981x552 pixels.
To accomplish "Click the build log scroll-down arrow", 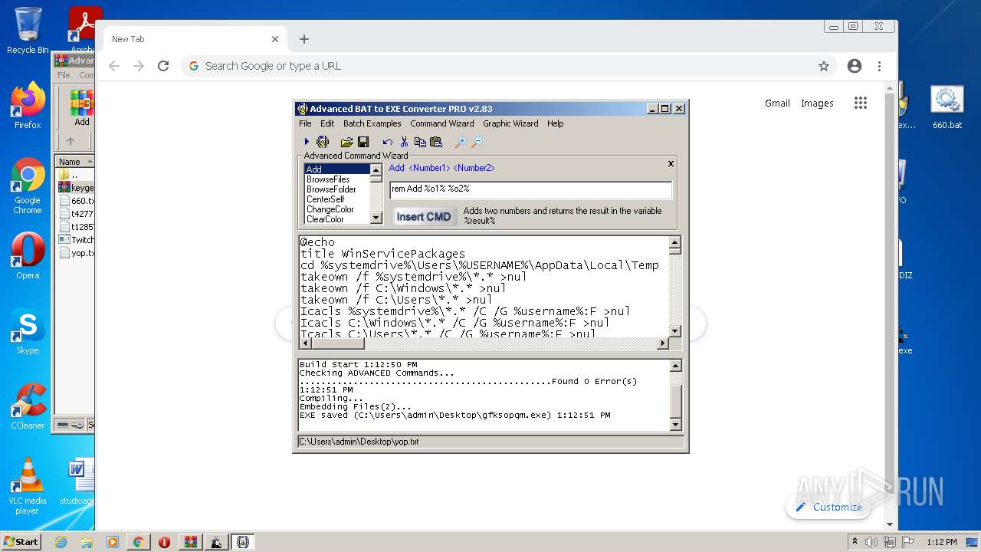I will click(674, 425).
